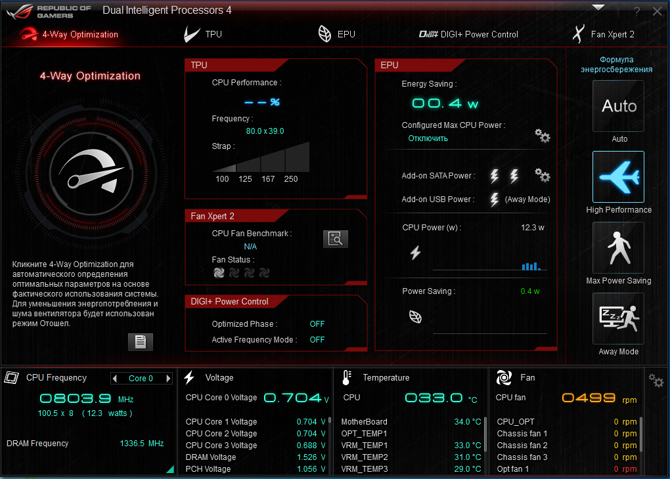Click the 0.4 w Power Saving value
The width and height of the screenshot is (670, 479).
coord(530,291)
